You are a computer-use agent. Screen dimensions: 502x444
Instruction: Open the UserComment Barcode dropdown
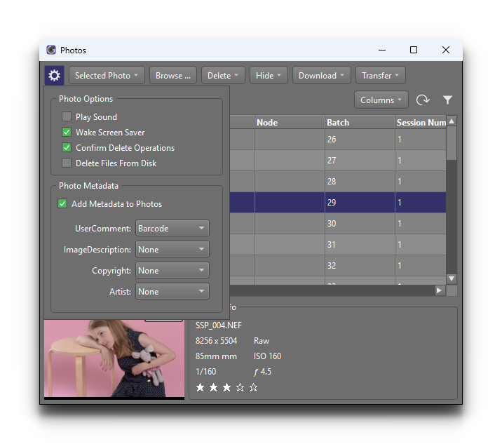point(172,229)
